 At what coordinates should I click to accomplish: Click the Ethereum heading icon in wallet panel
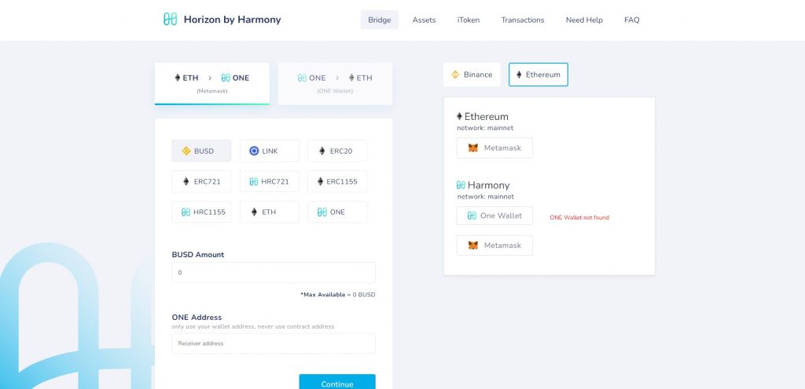coord(459,116)
